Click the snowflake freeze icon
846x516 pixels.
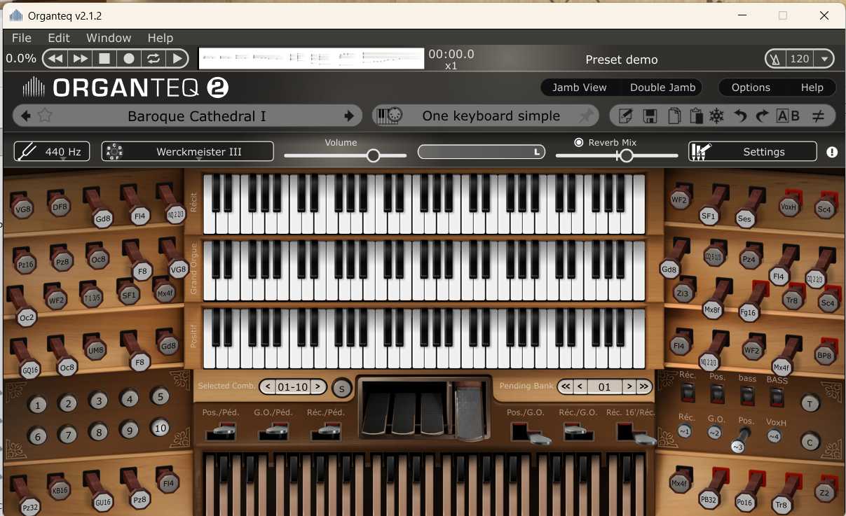[716, 116]
